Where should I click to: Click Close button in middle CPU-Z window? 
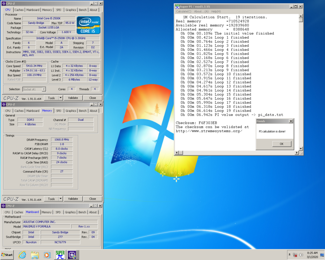click(x=92, y=199)
